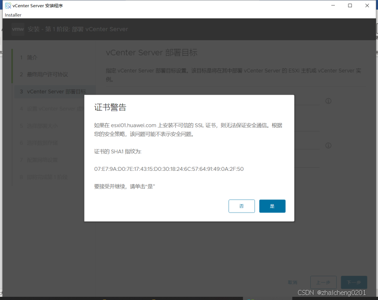Screen dimensions: 378x300
Task: Click the 上一步 back button
Action: [323, 282]
